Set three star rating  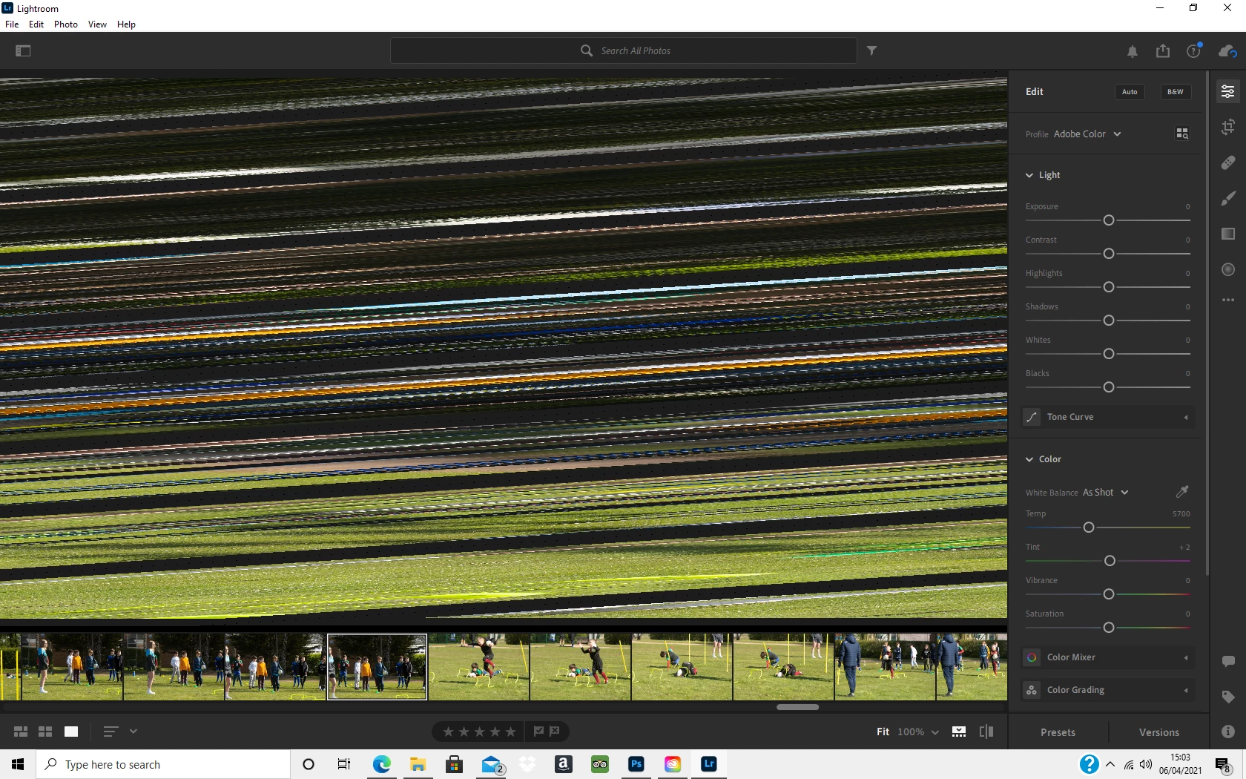coord(479,732)
